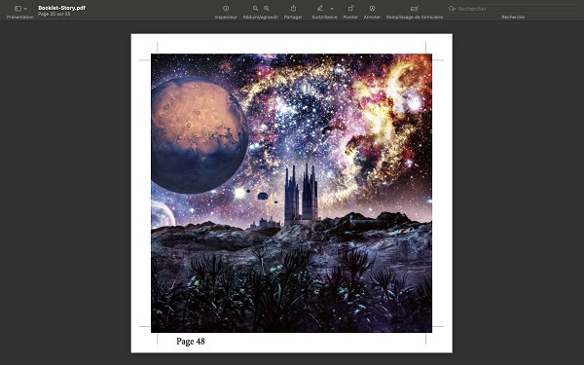
Task: Expand the Présentation view options chevron
Action: click(25, 9)
